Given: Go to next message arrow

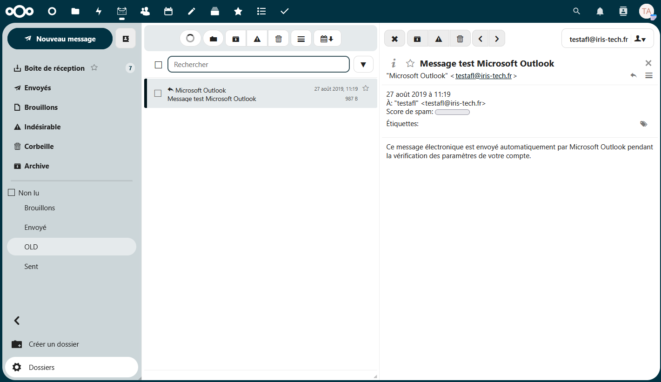Looking at the screenshot, I should (497, 39).
